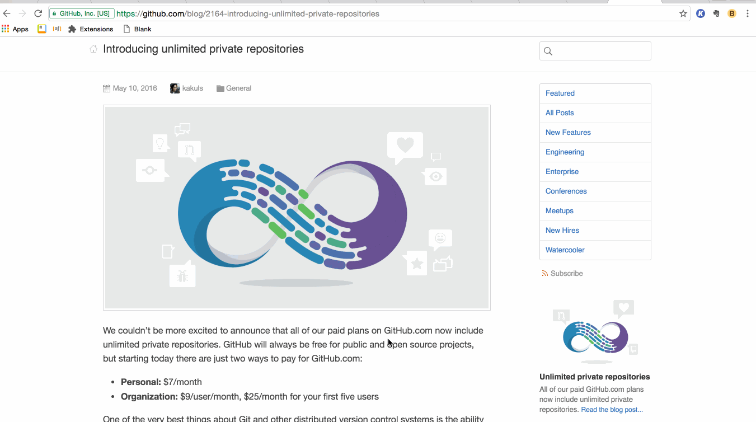Click the Personal: $7/month bullet
The height and width of the screenshot is (422, 756).
[x=161, y=382]
